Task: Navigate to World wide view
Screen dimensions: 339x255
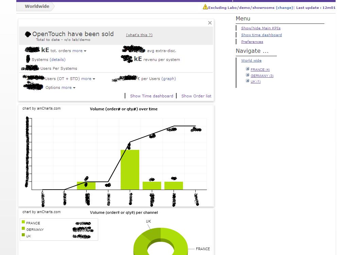Action: click(x=251, y=61)
